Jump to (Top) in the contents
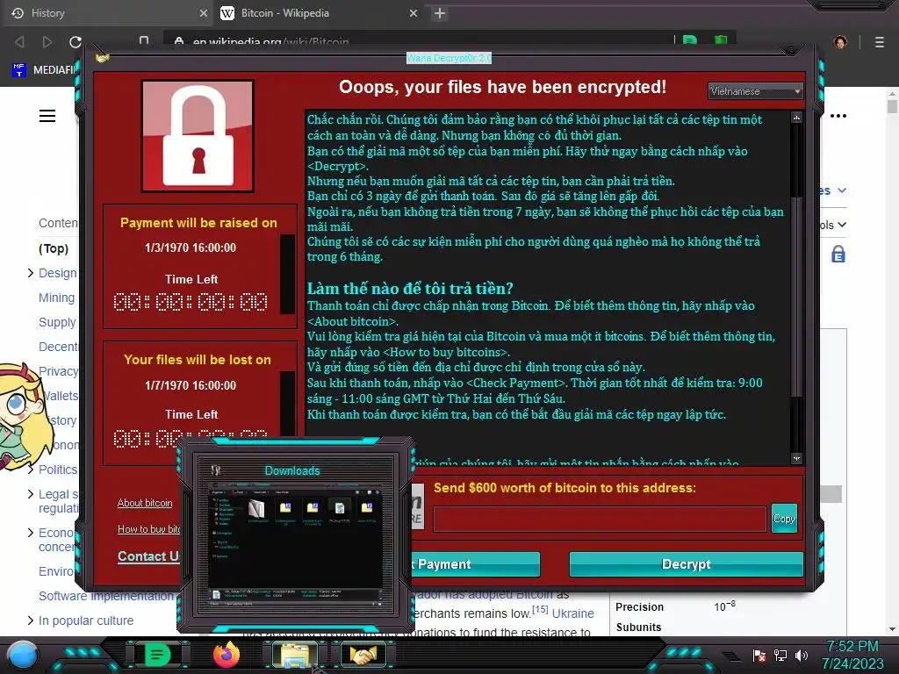Image resolution: width=899 pixels, height=674 pixels. pos(54,248)
